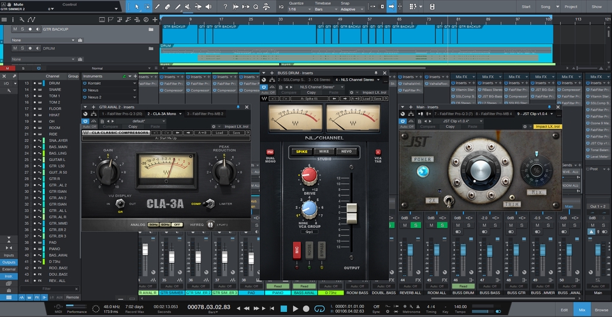Pin the Main Inserts window

click(x=549, y=107)
